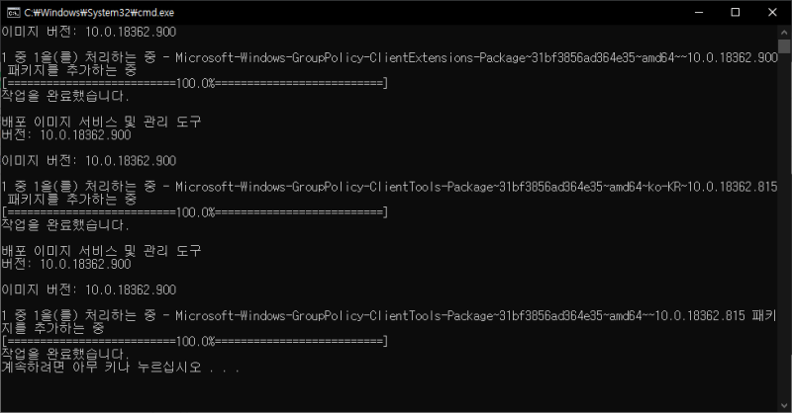Viewport: 792px width, 413px height.
Task: Minimize the cmd.exe window
Action: point(699,12)
